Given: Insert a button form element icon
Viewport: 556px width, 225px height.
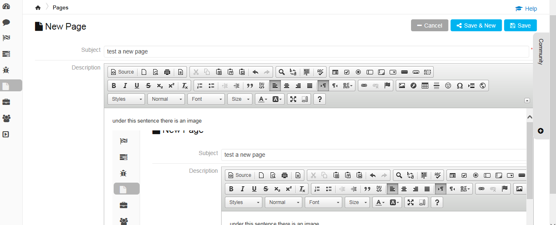Looking at the screenshot, I should tap(404, 72).
